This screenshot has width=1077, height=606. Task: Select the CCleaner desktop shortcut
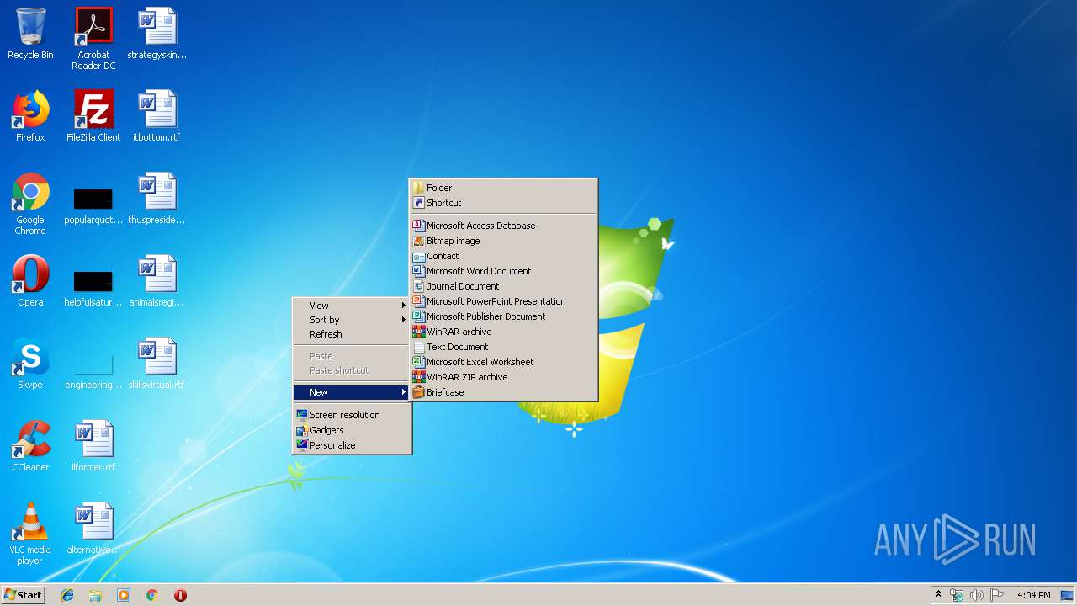[x=30, y=446]
